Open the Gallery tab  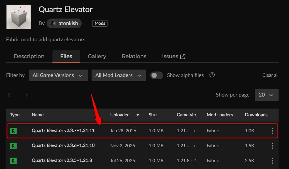(x=97, y=56)
